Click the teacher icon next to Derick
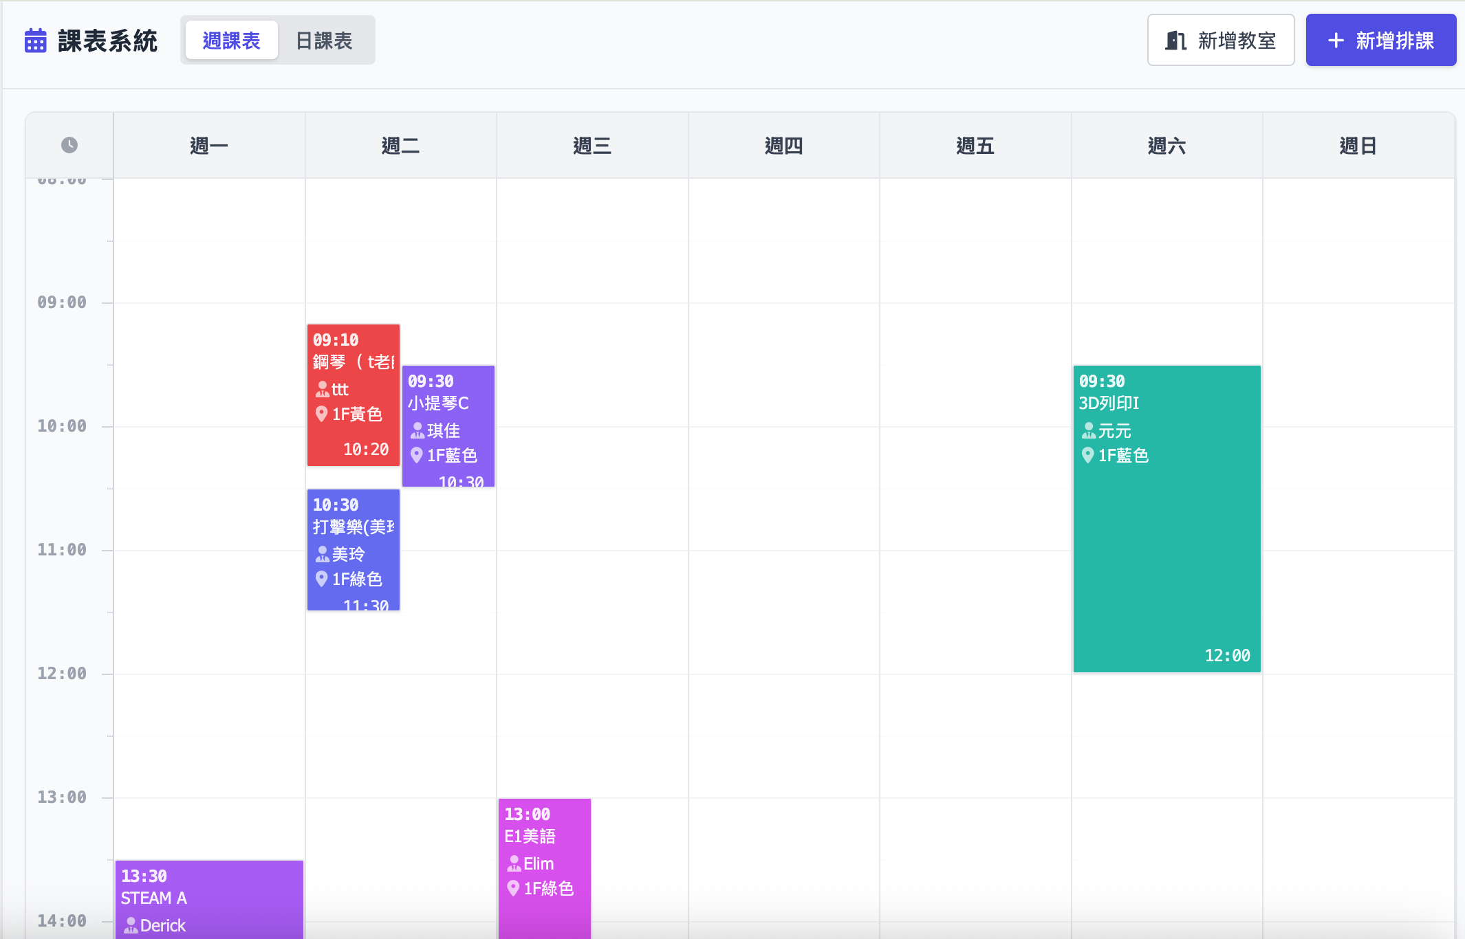Viewport: 1465px width, 939px height. click(x=131, y=926)
